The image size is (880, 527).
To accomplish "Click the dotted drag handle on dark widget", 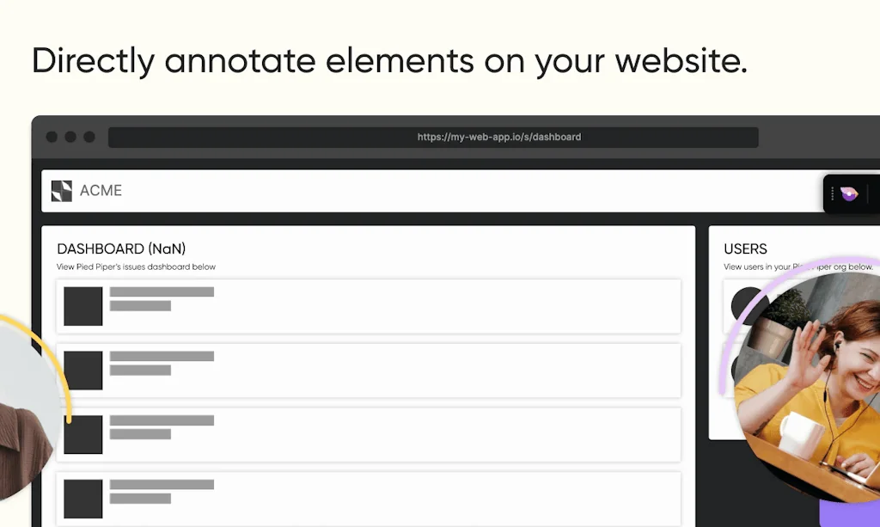I will point(832,194).
